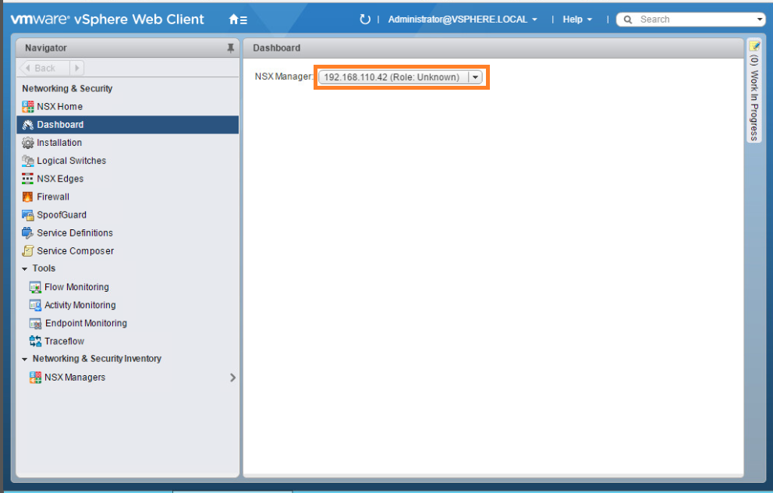Click the Traceflow icon
The width and height of the screenshot is (773, 493).
(x=35, y=341)
